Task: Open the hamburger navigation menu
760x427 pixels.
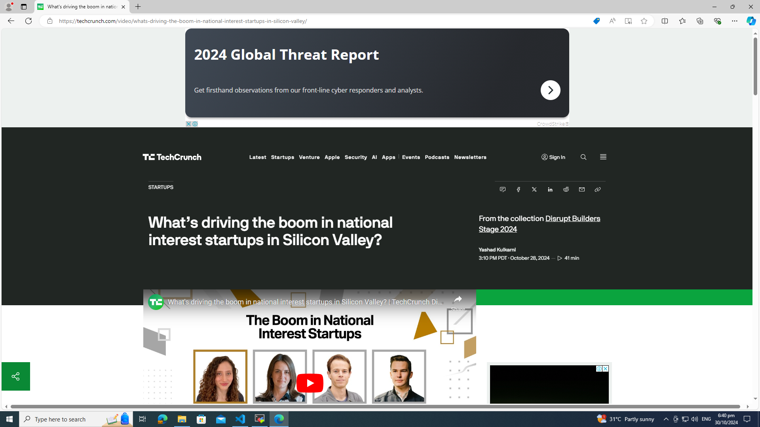Action: [603, 157]
